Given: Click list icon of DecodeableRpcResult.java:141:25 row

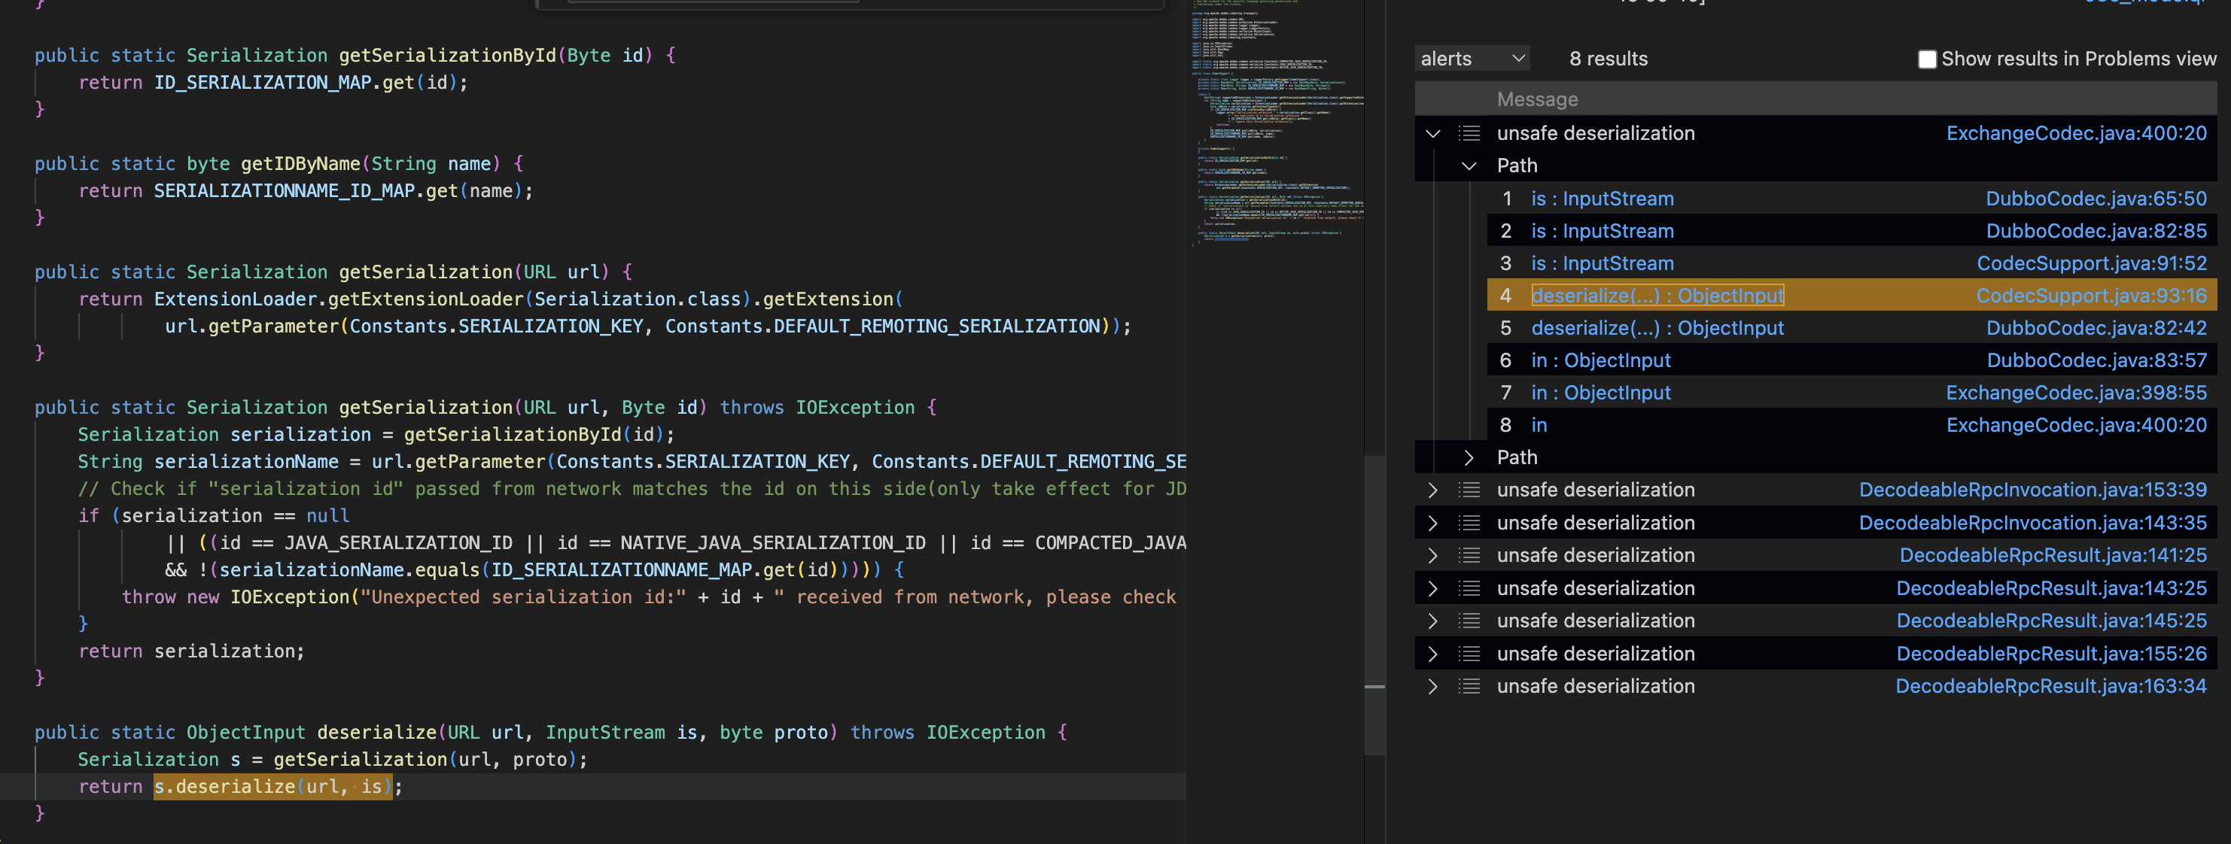Looking at the screenshot, I should [x=1469, y=555].
